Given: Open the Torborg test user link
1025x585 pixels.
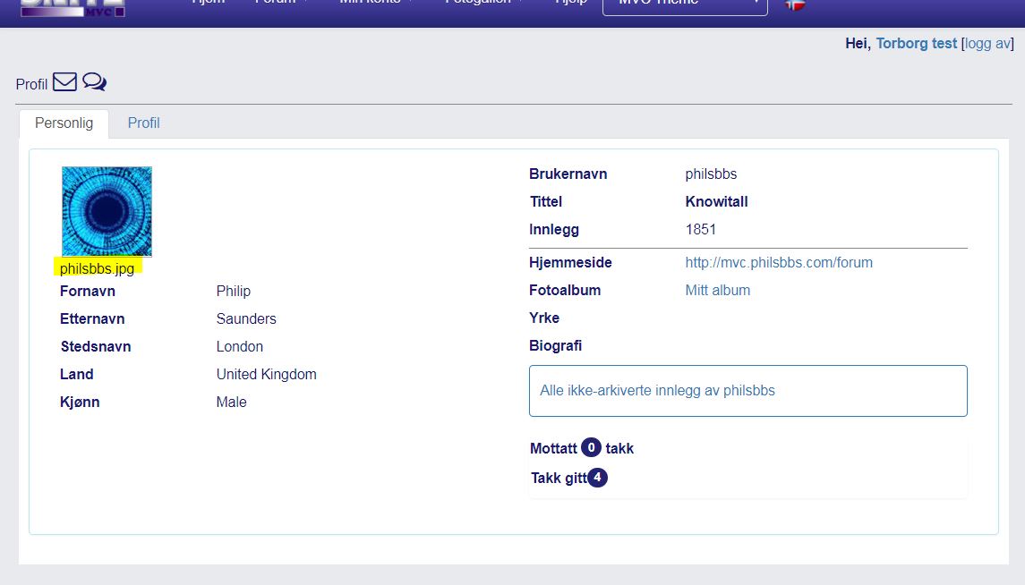Looking at the screenshot, I should tap(916, 43).
